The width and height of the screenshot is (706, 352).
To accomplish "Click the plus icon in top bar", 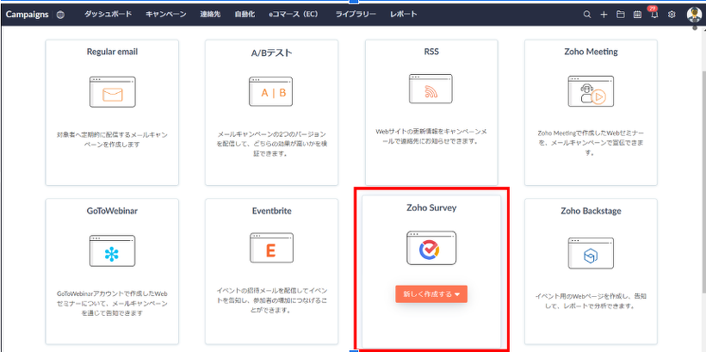I will tap(604, 15).
